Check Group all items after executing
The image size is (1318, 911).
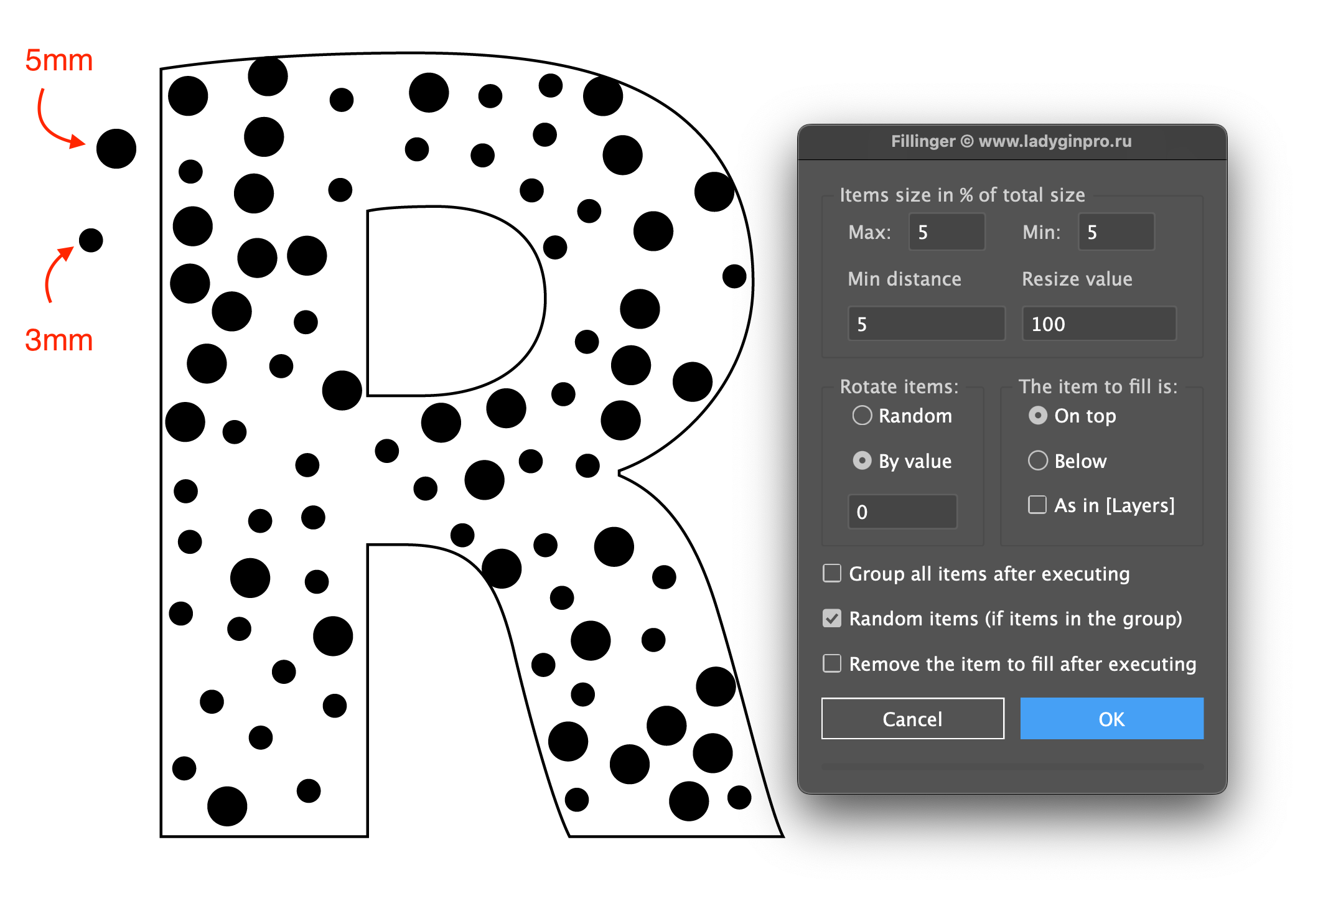[x=832, y=573]
